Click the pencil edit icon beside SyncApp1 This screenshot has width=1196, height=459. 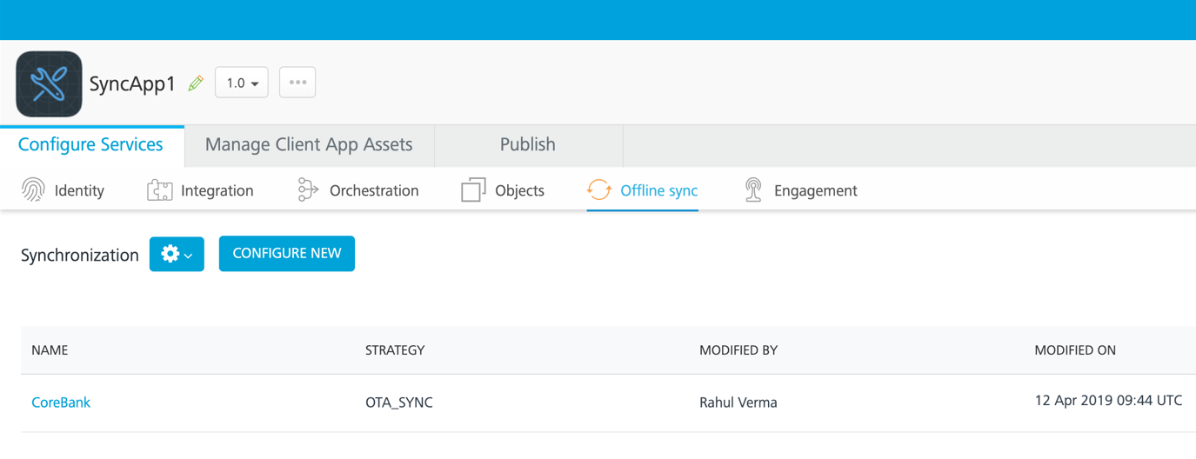tap(196, 83)
